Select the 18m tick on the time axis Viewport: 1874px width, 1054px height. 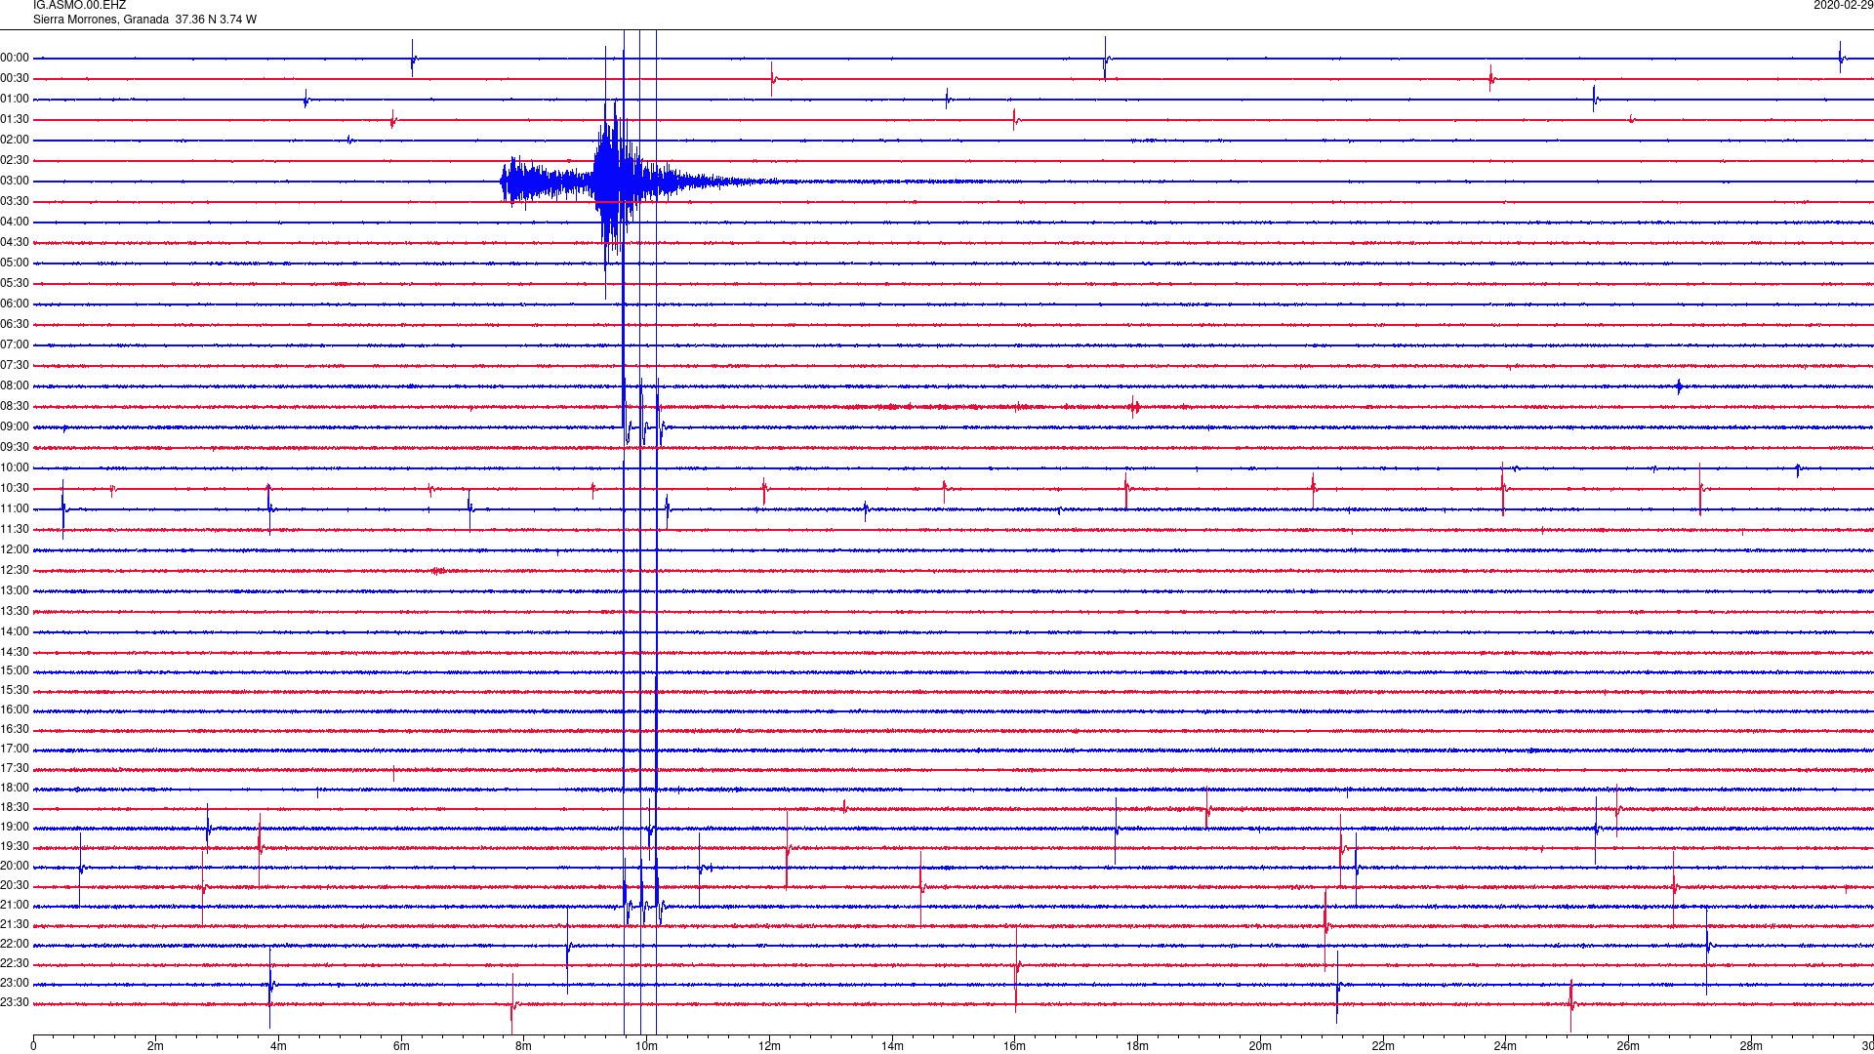click(1137, 1046)
